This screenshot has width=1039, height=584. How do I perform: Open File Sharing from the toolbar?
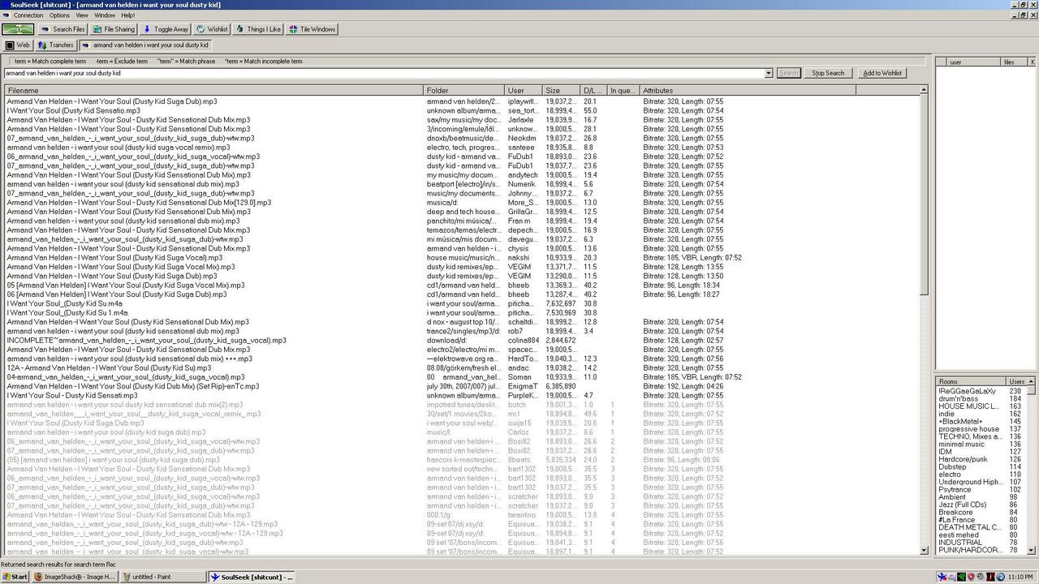click(114, 29)
